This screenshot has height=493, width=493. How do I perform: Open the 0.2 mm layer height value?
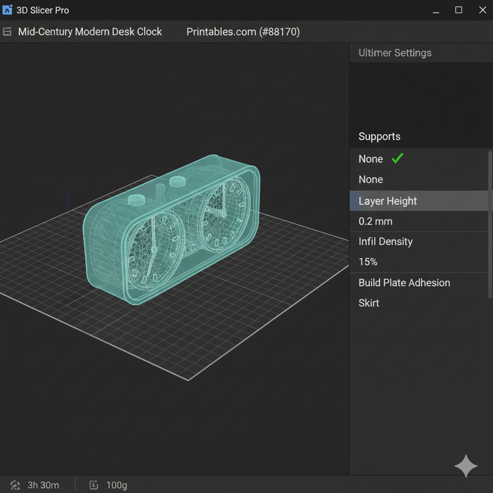(x=376, y=221)
